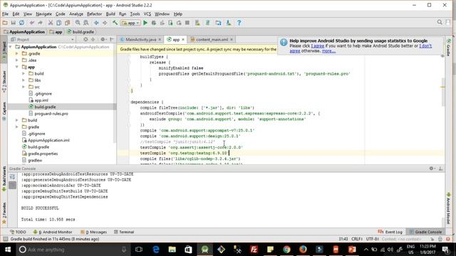Click the Paste toolbar icon
456x256 pixels.
tap(67, 23)
